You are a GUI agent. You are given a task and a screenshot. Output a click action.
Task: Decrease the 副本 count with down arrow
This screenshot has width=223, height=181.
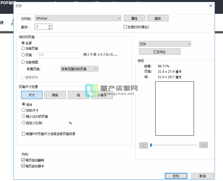click(50, 28)
